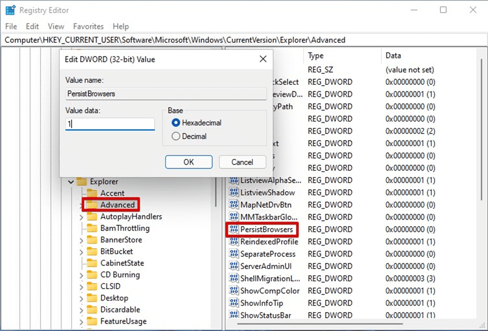Click the ShowCompColor value icon

pos(234,291)
